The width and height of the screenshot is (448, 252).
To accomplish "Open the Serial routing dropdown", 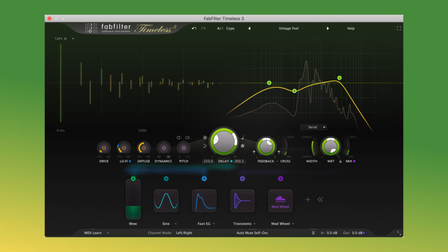I will pyautogui.click(x=313, y=127).
